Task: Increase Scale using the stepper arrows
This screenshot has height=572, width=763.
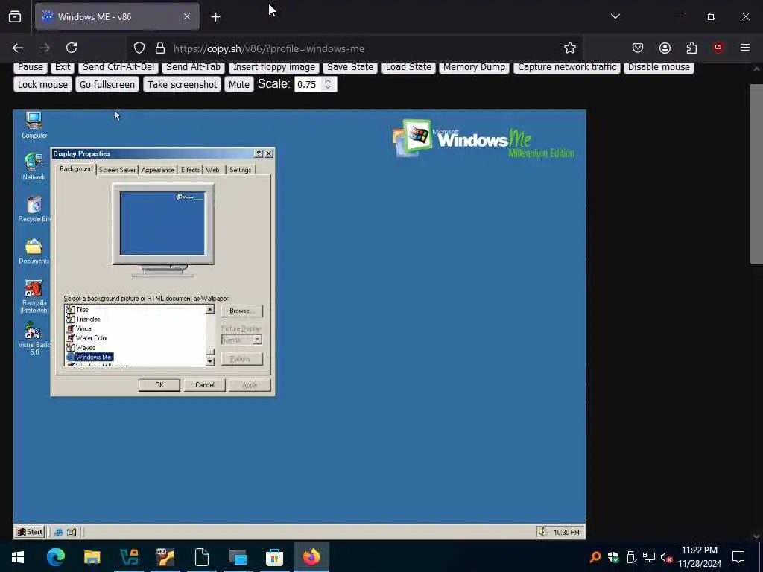Action: [328, 81]
